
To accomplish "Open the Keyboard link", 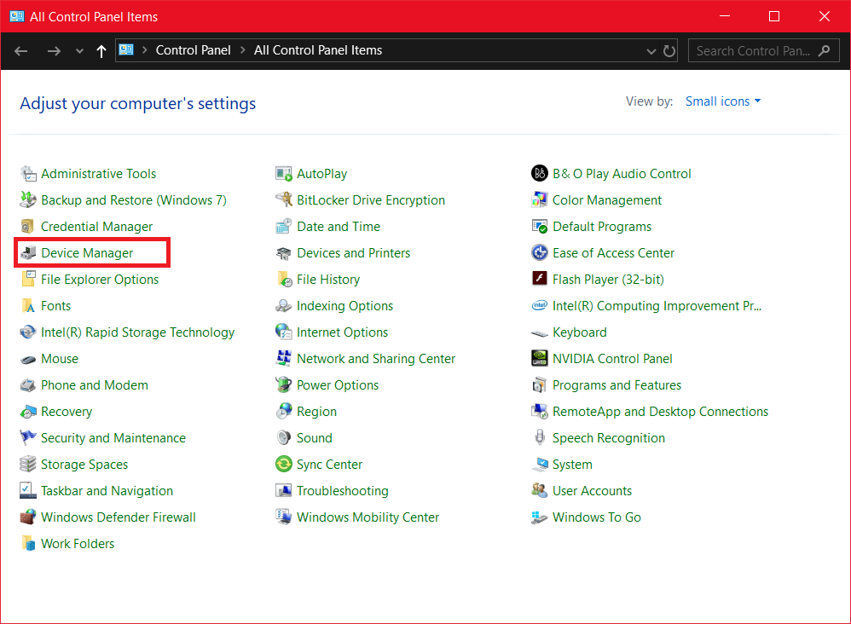I will (579, 332).
